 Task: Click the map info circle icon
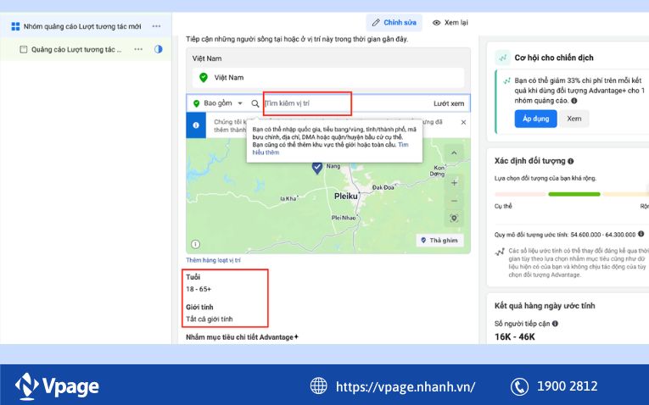coord(195,244)
